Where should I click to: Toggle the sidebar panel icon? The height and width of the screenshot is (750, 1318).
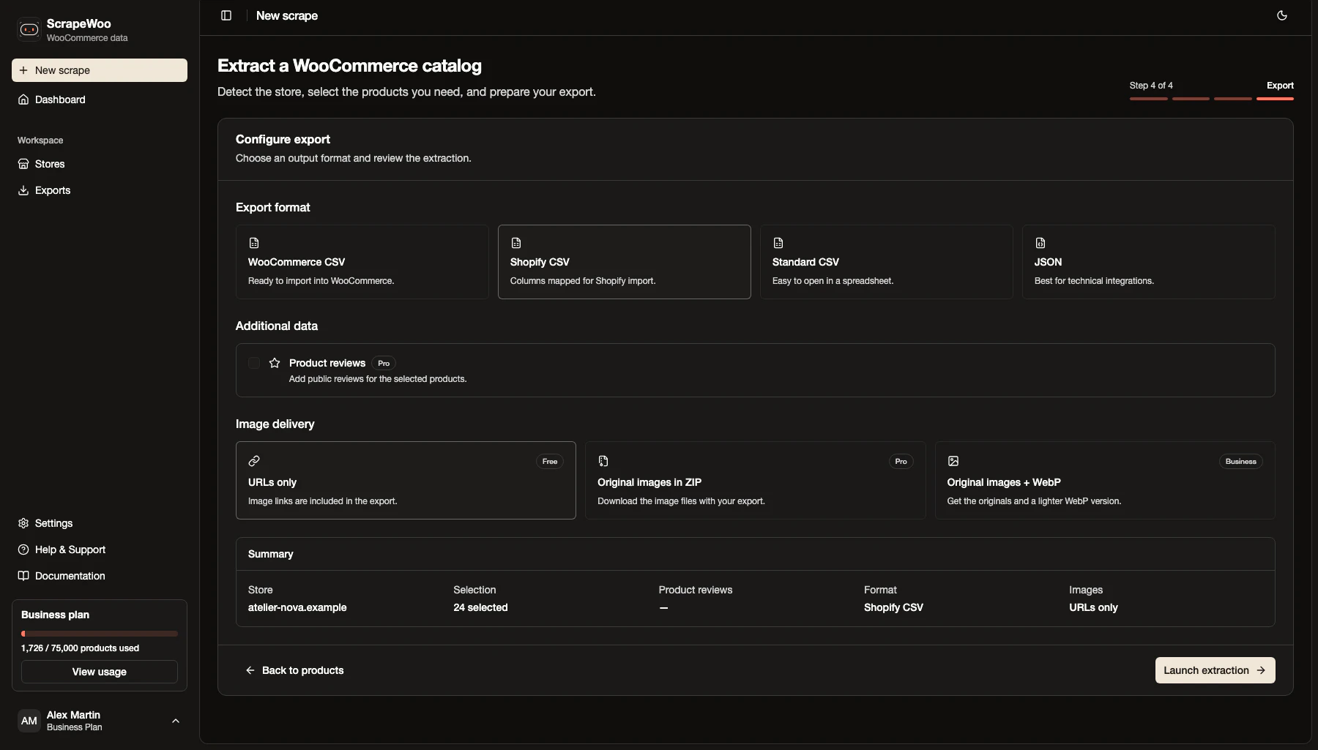[226, 15]
